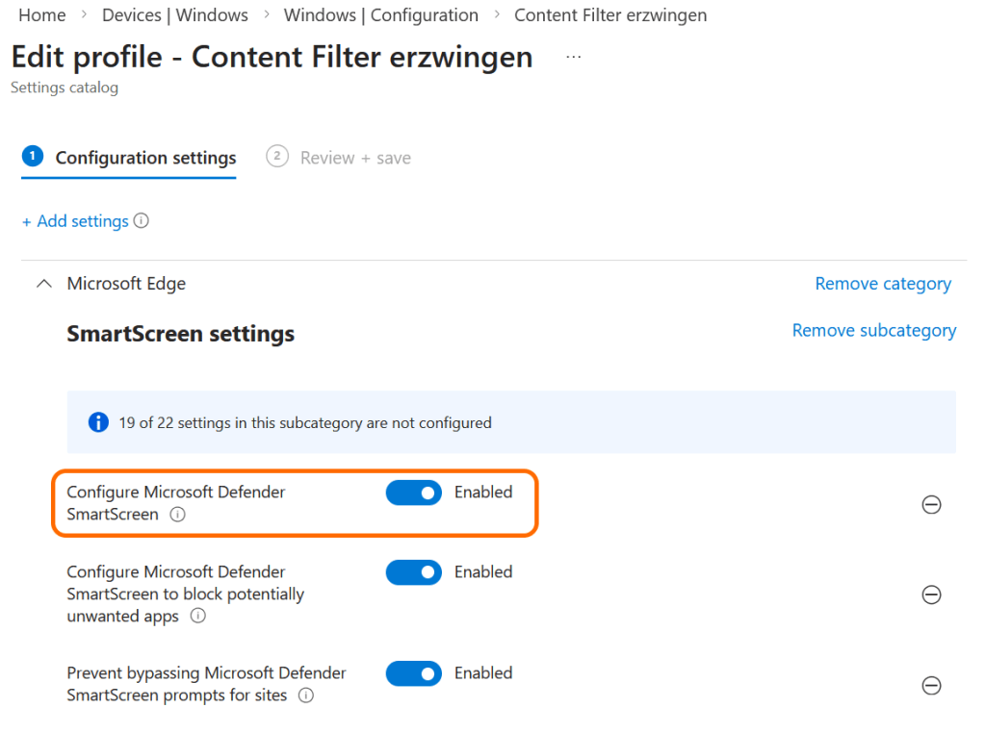The image size is (985, 733).
Task: Switch off Prevent bypassing SmartScreen prompts
Action: point(413,673)
